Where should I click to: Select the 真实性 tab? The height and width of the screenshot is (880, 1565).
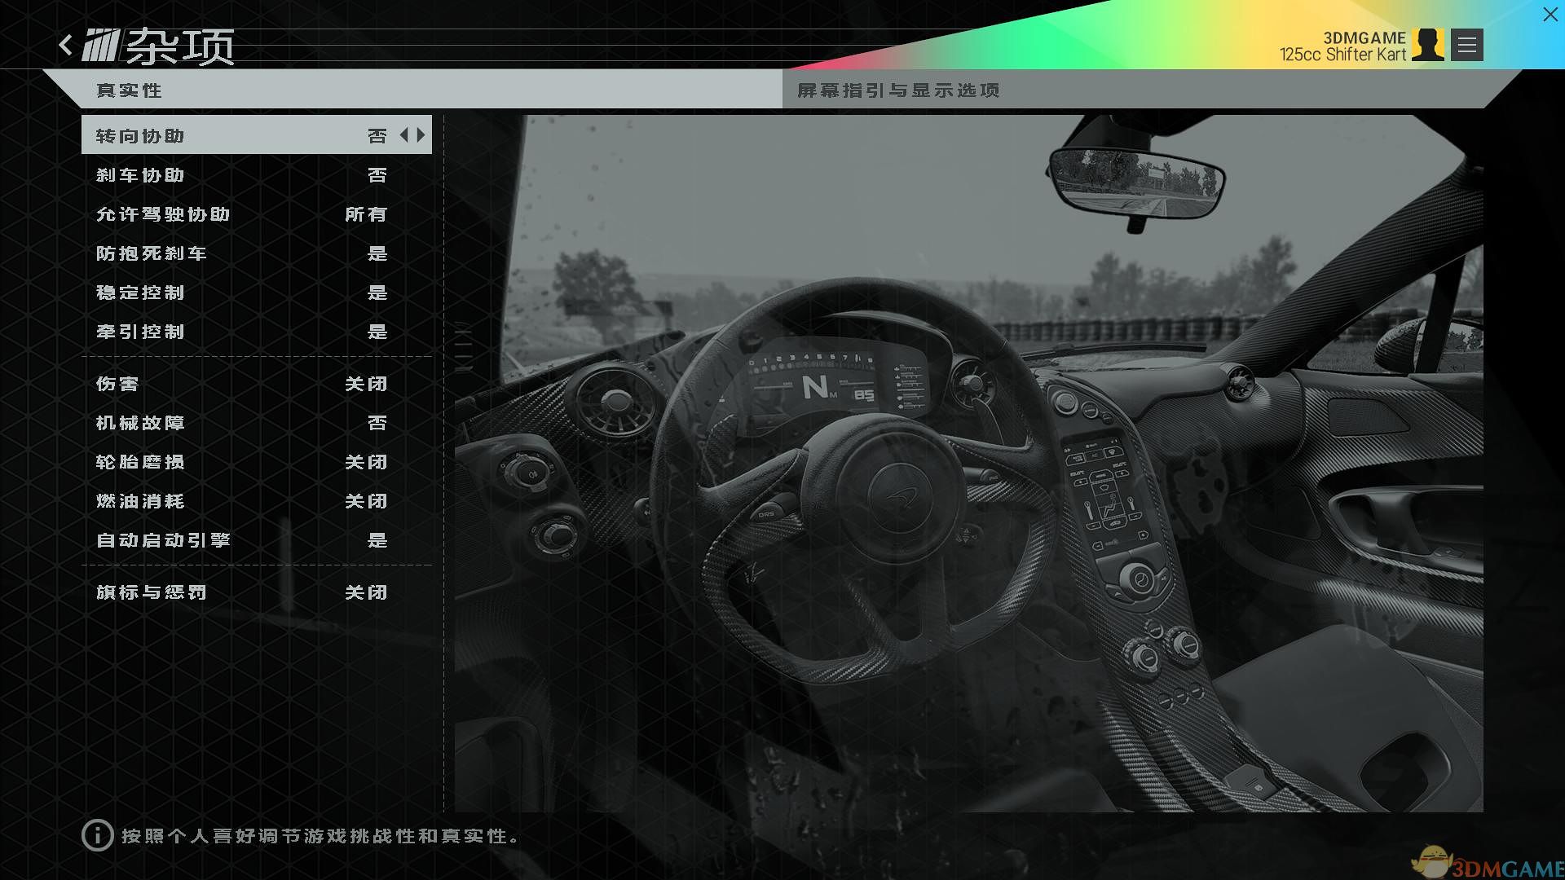(x=129, y=90)
